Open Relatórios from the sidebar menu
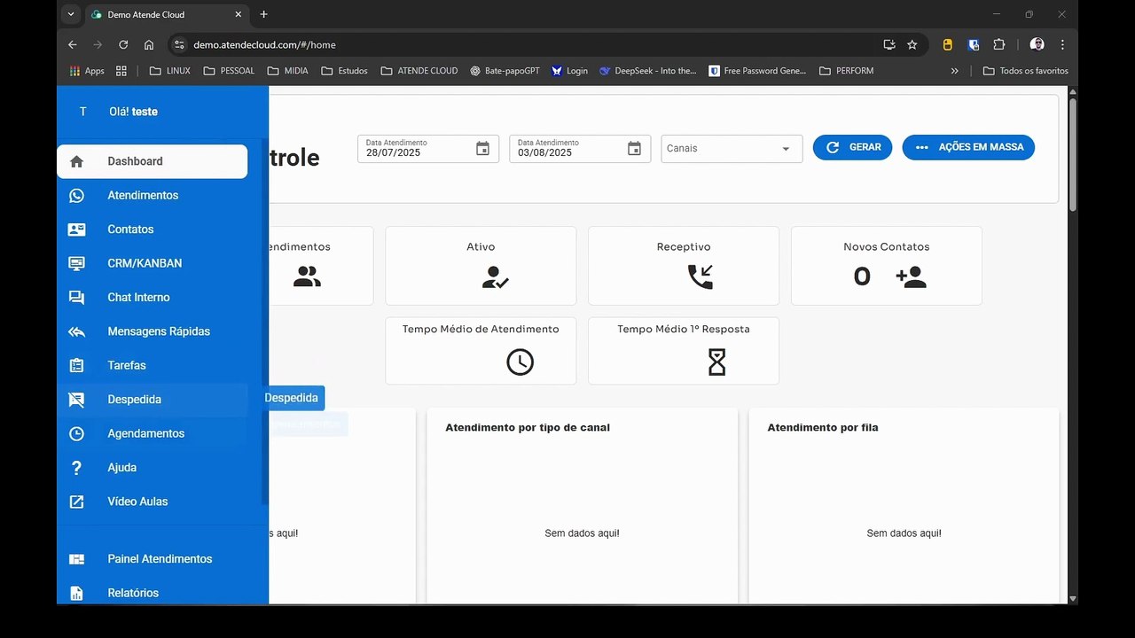The width and height of the screenshot is (1135, 638). 133,593
